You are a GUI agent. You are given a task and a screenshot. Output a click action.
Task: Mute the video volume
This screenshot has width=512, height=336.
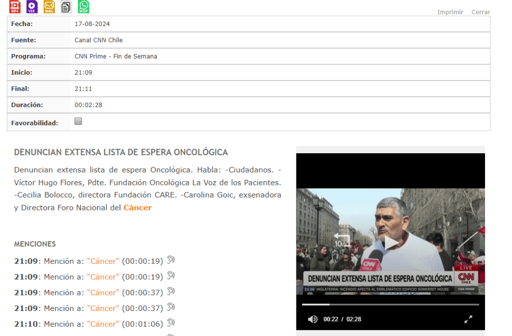tap(312, 319)
